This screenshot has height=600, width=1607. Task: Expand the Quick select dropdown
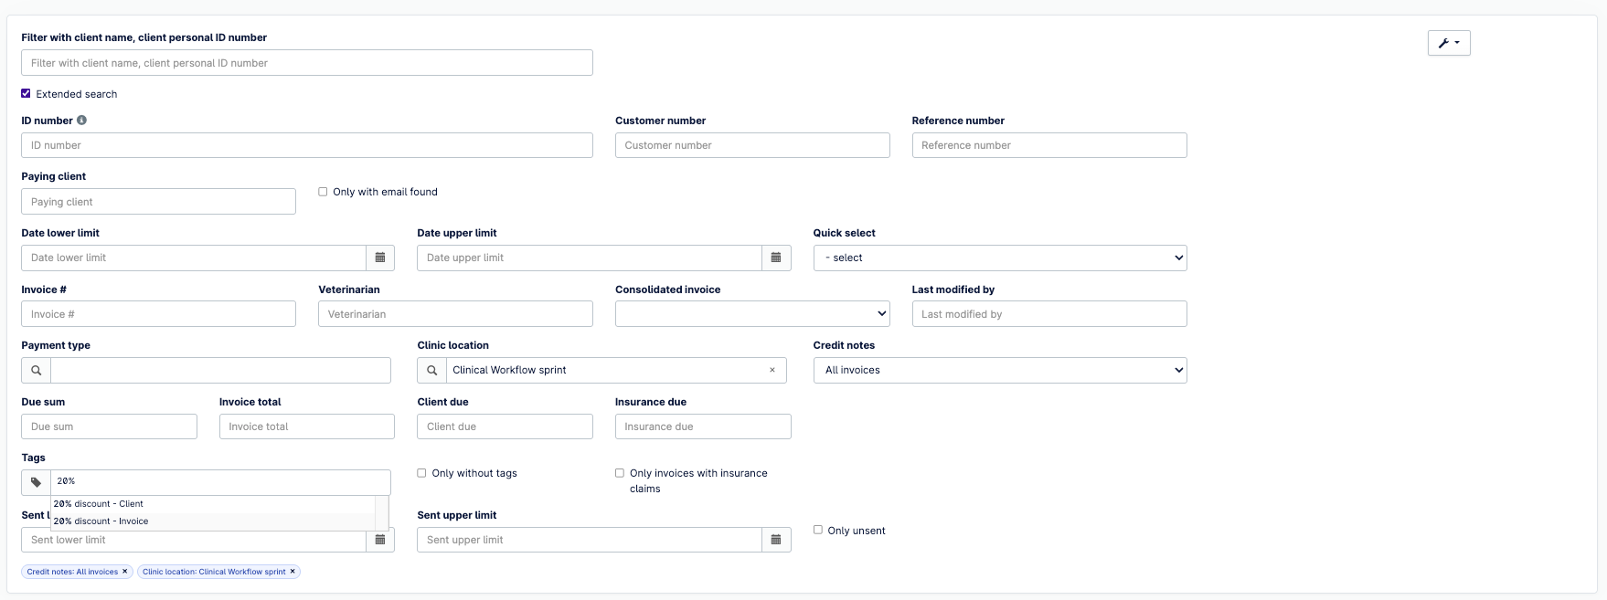[999, 258]
